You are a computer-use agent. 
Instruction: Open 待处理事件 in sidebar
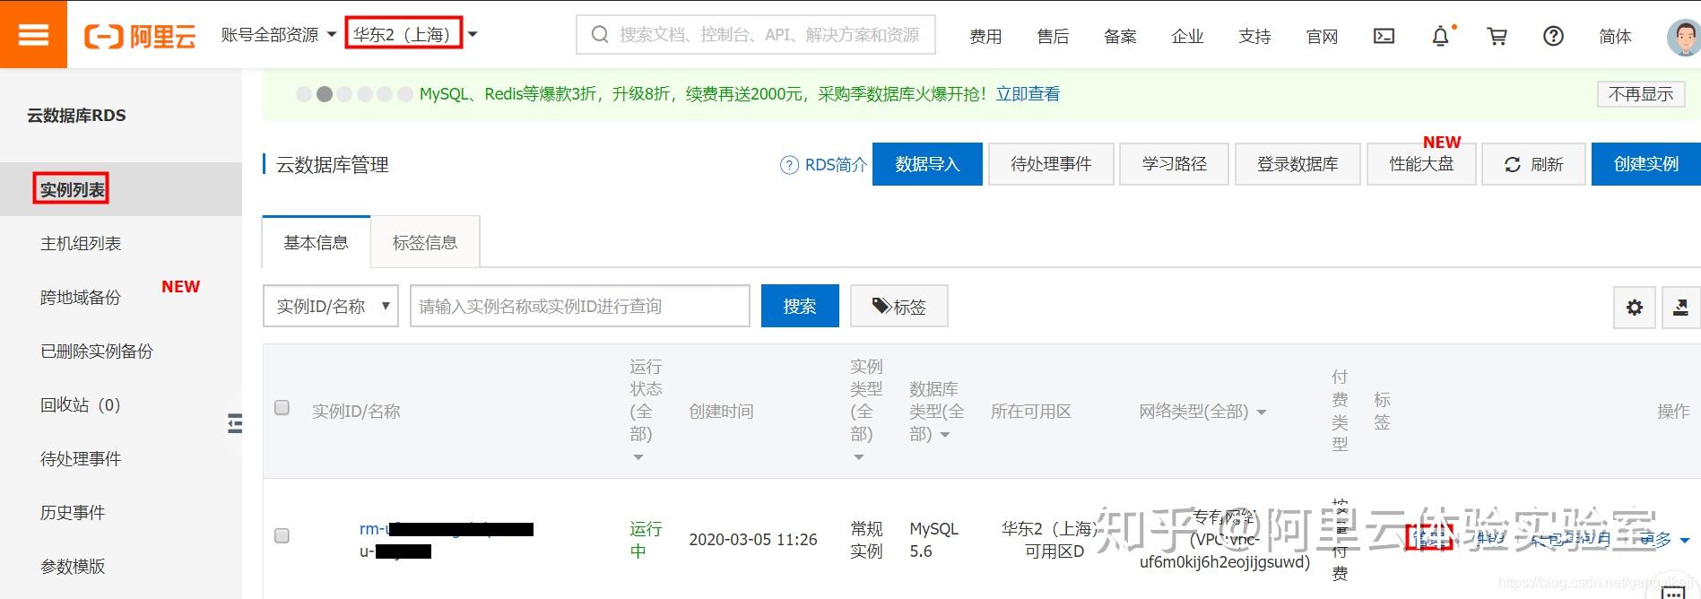(81, 458)
